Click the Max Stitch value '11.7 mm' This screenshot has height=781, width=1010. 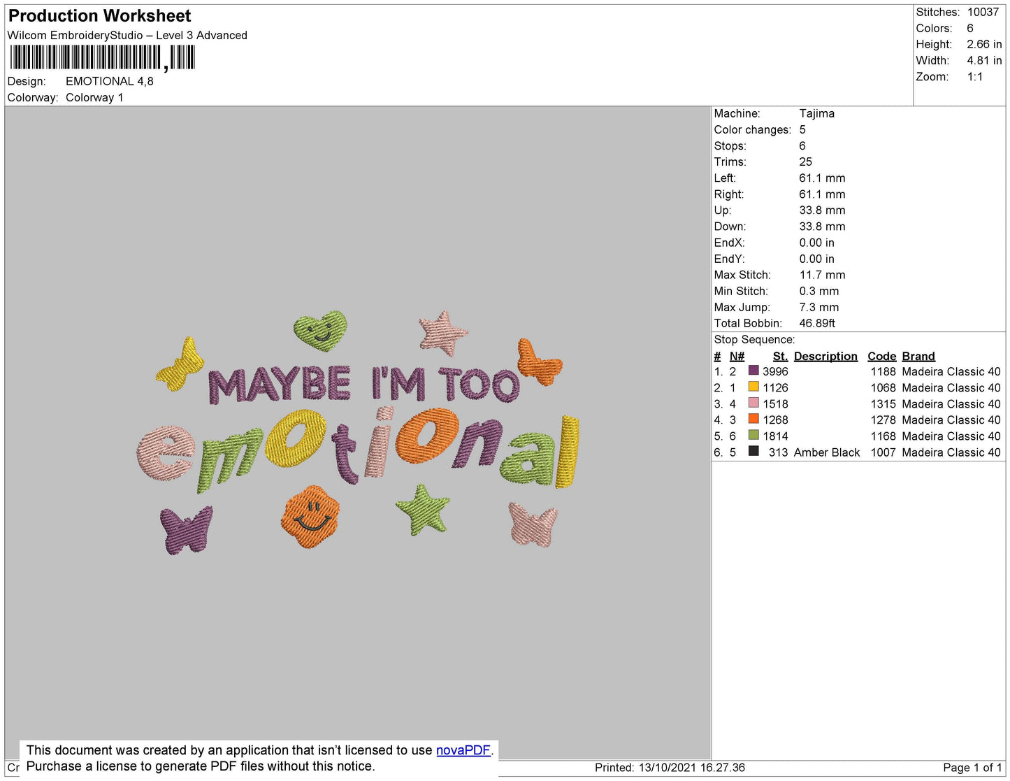(x=823, y=275)
